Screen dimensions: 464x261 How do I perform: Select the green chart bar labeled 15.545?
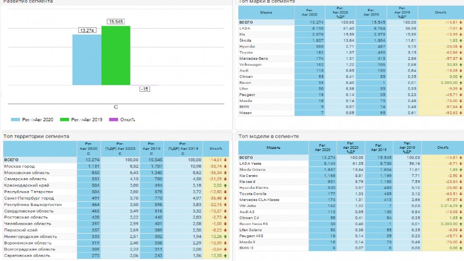coord(116,56)
